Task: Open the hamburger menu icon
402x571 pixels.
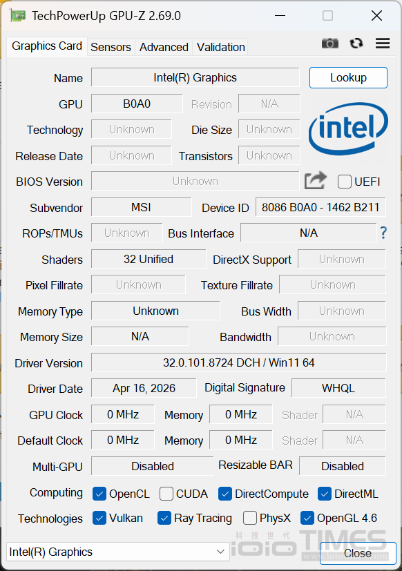Action: (383, 43)
